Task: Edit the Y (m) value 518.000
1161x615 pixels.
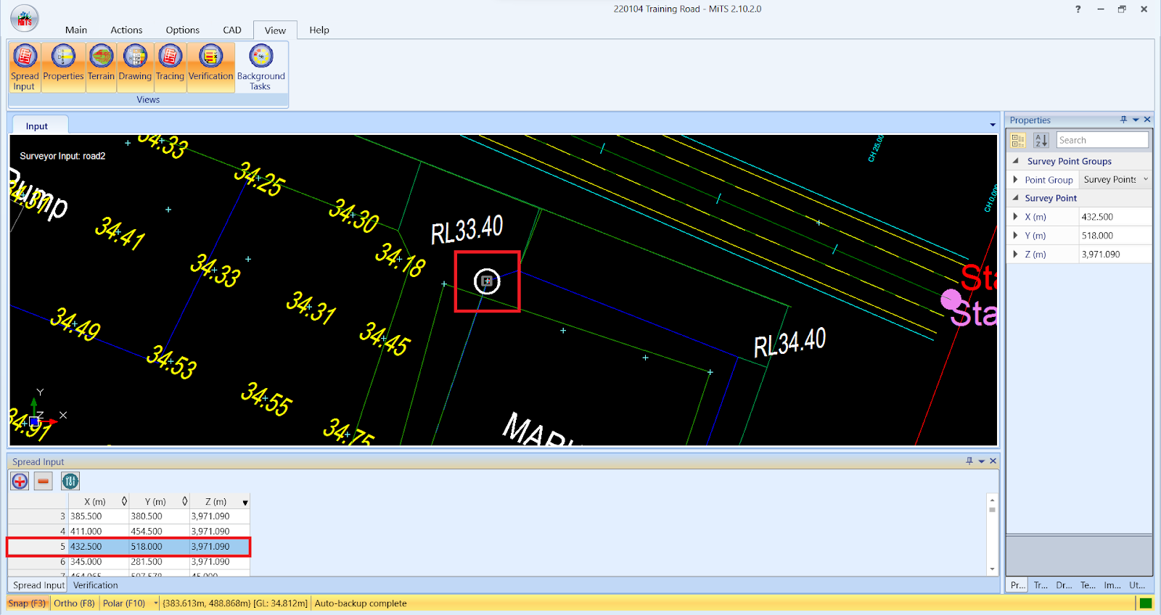Action: click(x=1115, y=236)
